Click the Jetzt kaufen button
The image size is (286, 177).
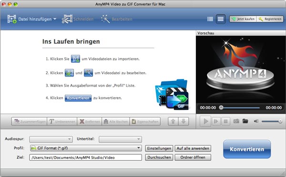tap(243, 19)
